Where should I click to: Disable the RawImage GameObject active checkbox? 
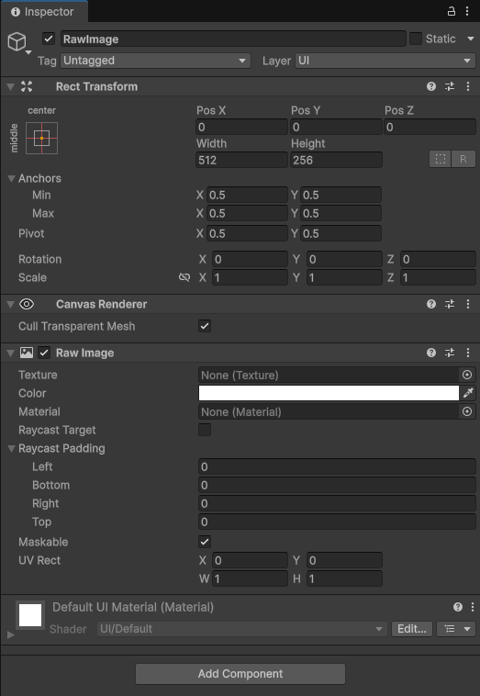(x=49, y=39)
